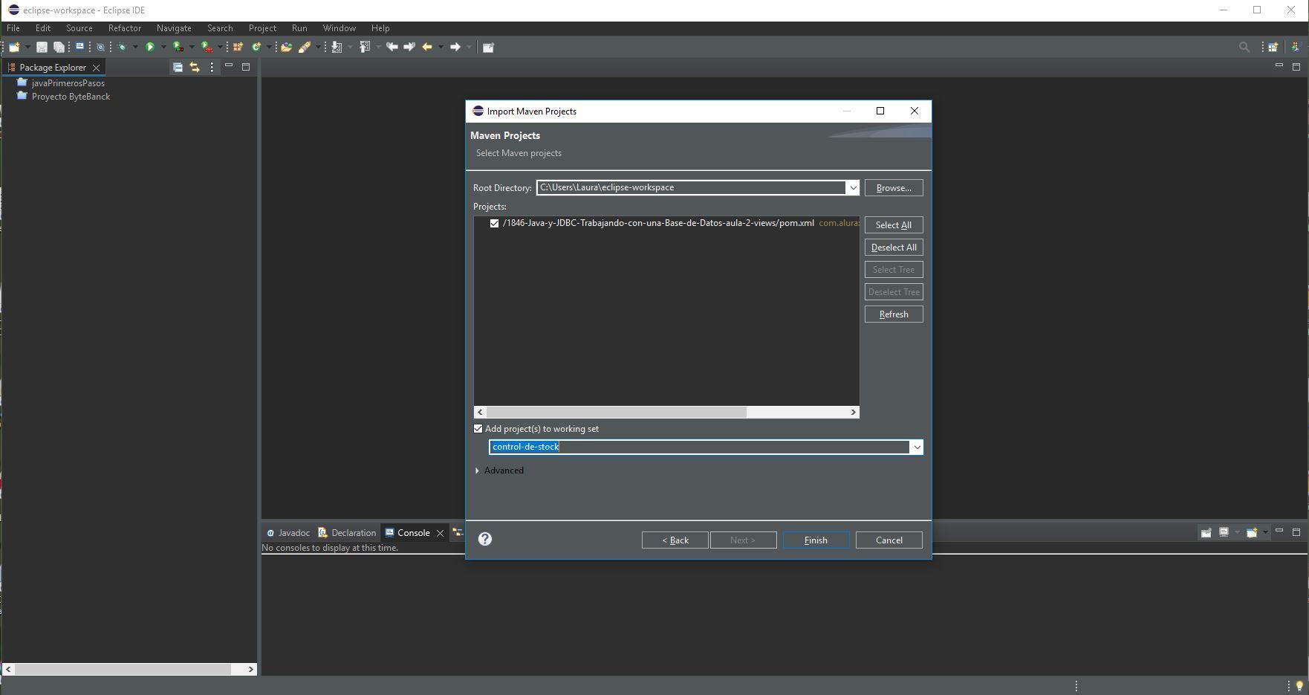This screenshot has height=695, width=1309.
Task: Click the Save All toolbar icon
Action: [59, 47]
